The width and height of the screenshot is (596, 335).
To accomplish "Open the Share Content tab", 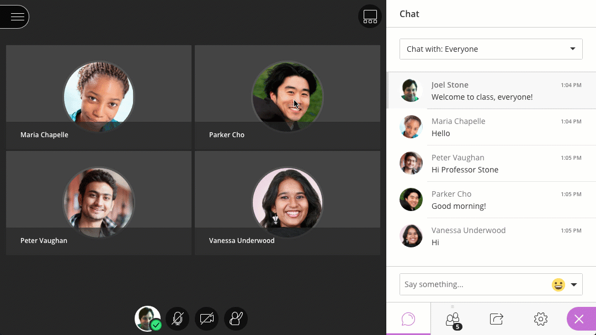I will click(x=497, y=318).
